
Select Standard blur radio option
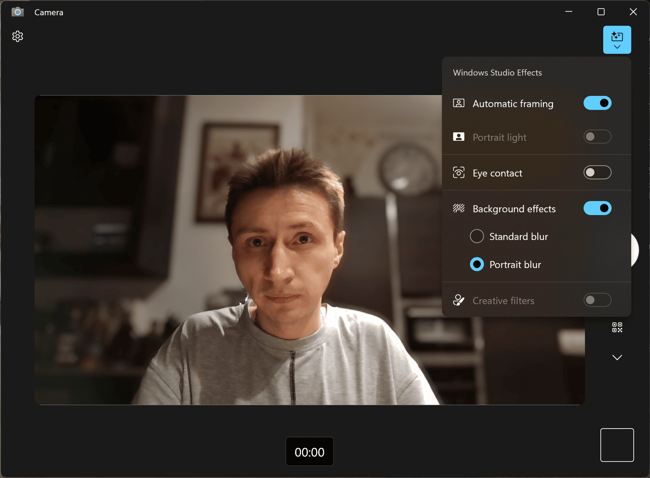pos(477,236)
